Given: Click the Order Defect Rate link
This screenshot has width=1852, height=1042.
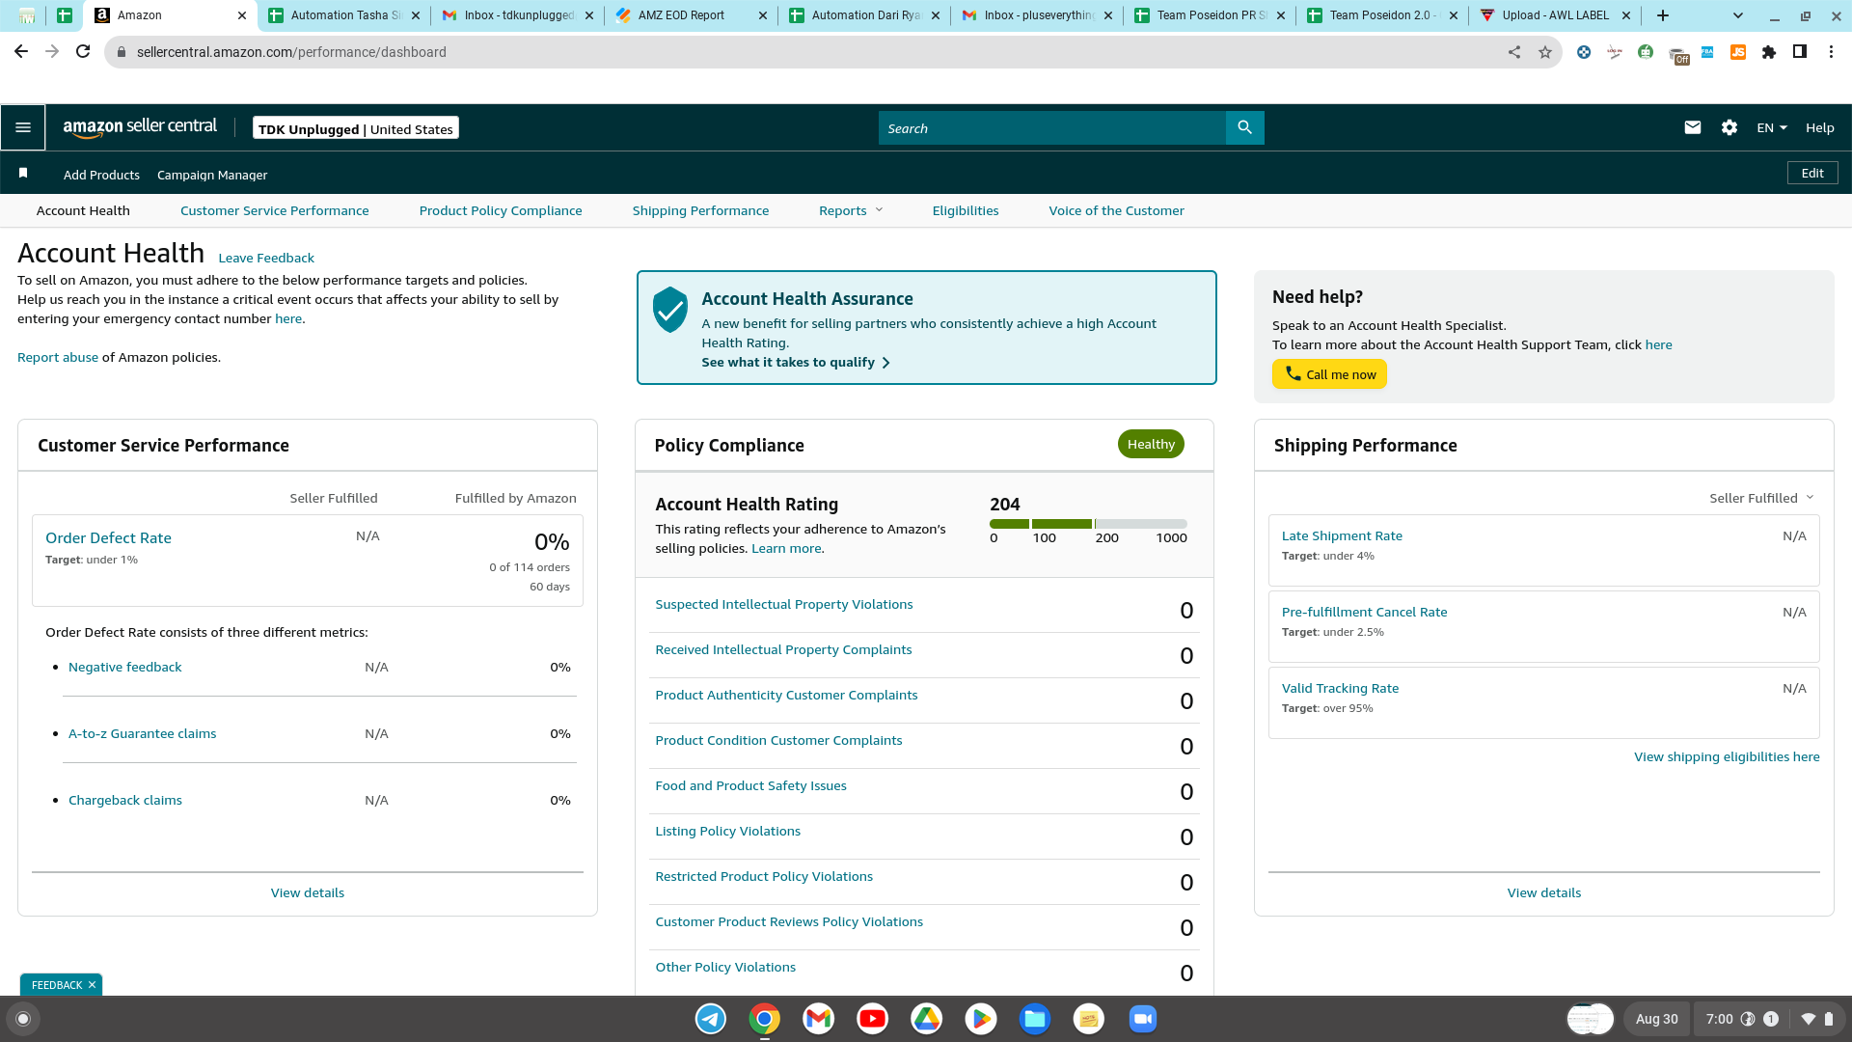Looking at the screenshot, I should click(x=108, y=538).
